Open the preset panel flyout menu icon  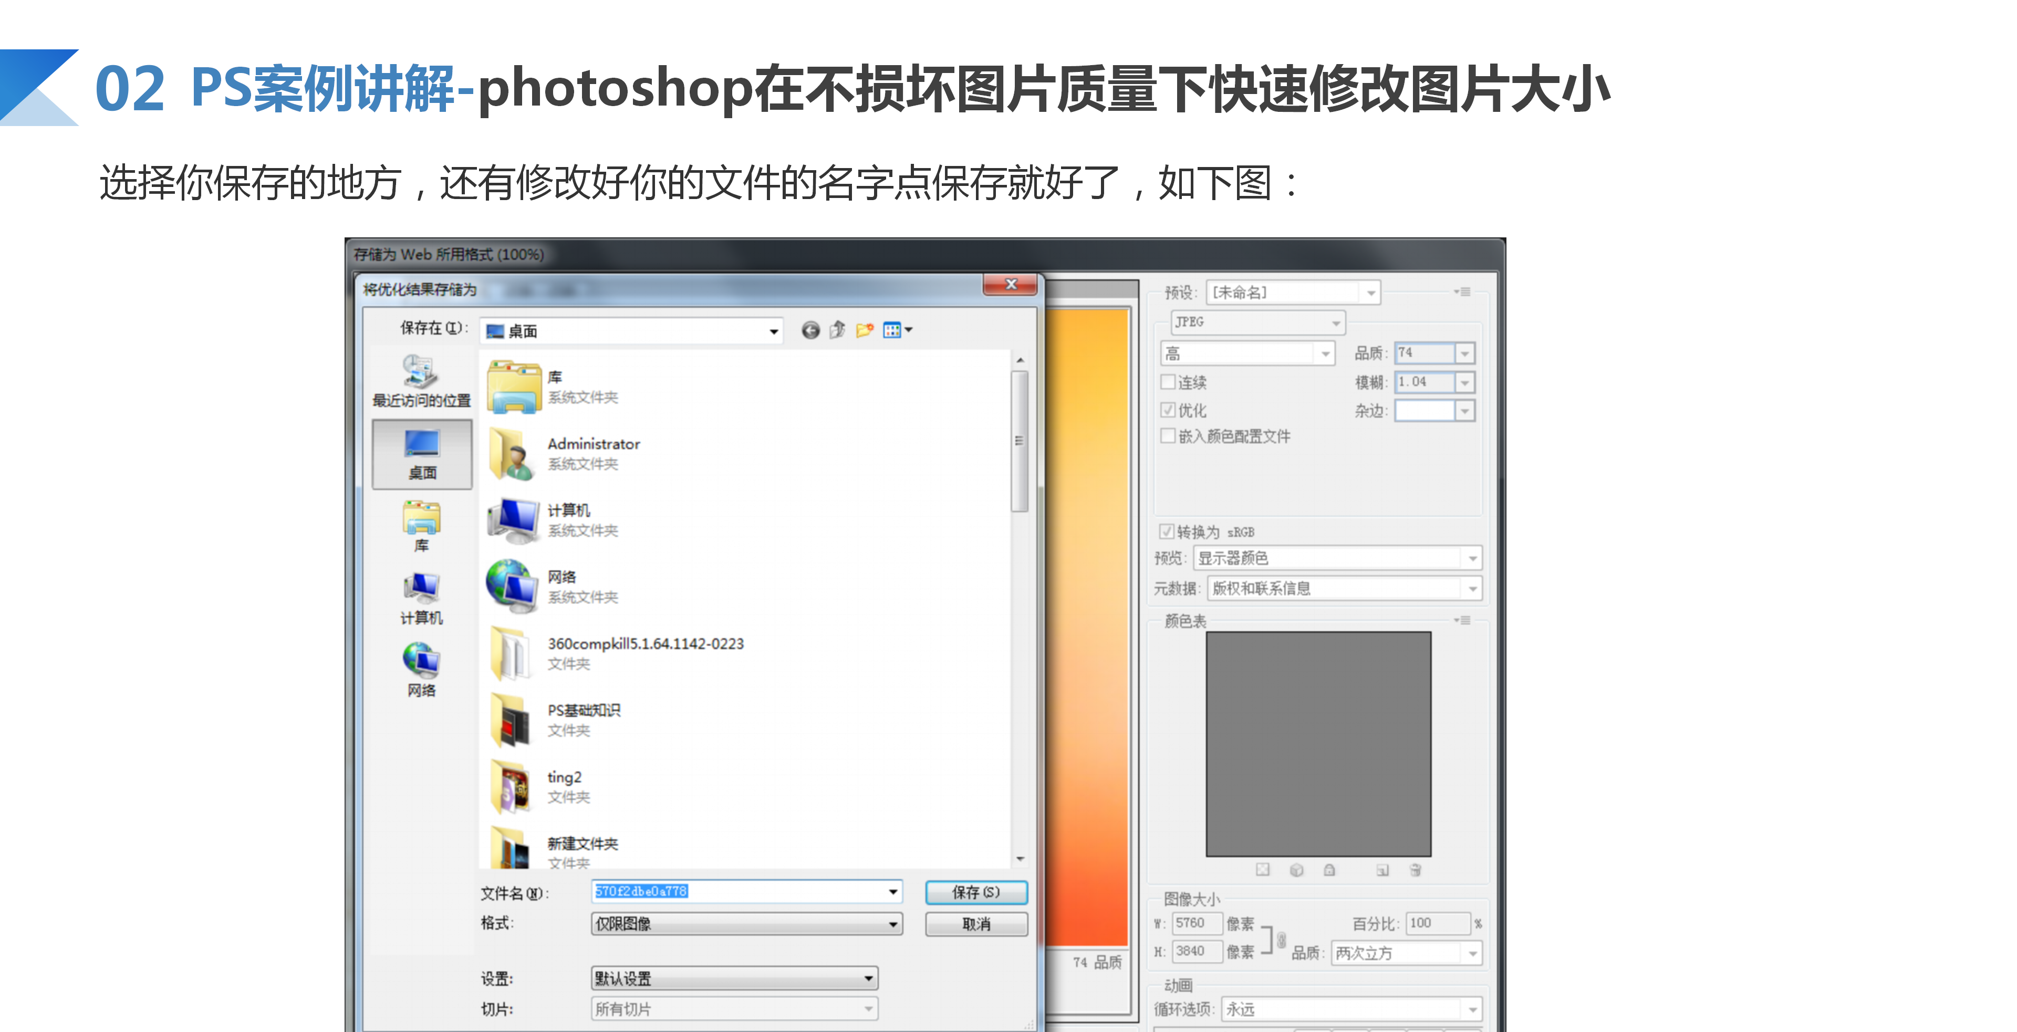point(1462,292)
